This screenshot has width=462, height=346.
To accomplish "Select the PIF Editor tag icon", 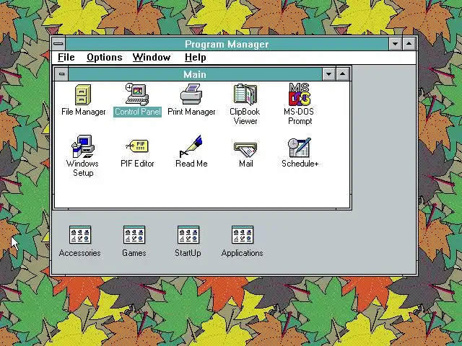I will coord(137,146).
